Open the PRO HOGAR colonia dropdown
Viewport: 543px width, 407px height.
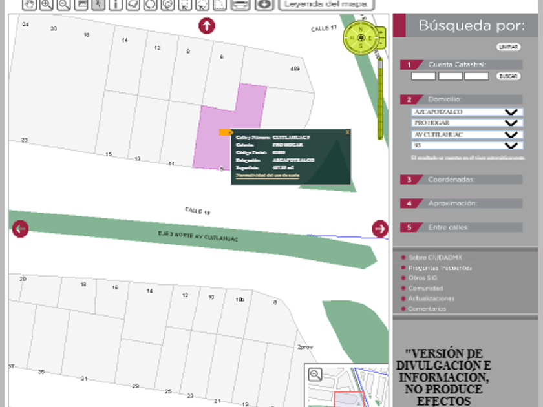click(467, 123)
